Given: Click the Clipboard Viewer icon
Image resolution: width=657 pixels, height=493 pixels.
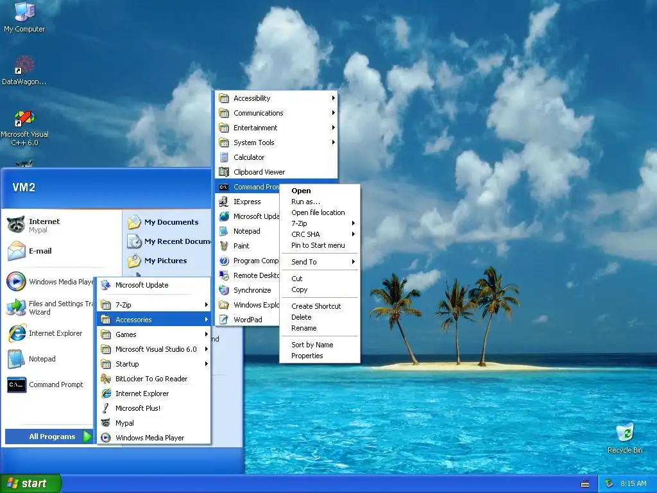Looking at the screenshot, I should (x=224, y=172).
